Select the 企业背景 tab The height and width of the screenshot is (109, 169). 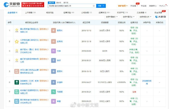[x=12, y=12]
